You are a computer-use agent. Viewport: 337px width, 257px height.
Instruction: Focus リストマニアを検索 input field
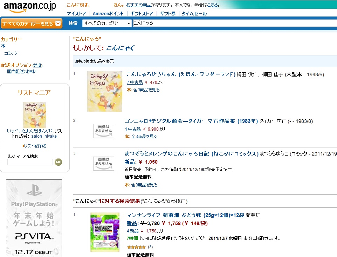[x=30, y=162]
